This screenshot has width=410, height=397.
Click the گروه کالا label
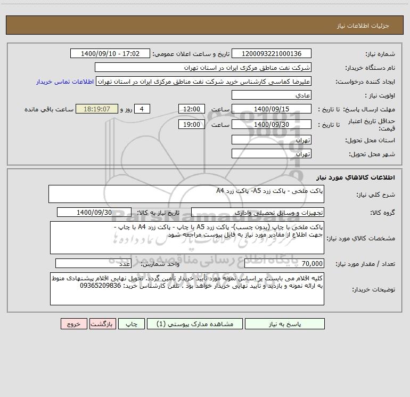382,213
